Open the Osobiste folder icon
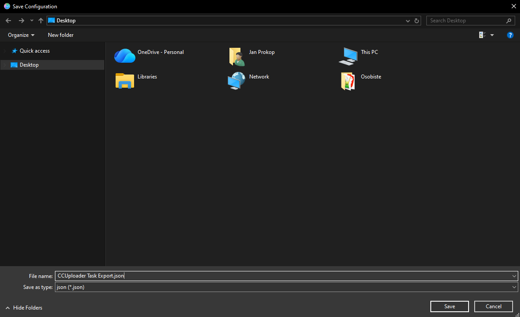The image size is (520, 317). [348, 81]
